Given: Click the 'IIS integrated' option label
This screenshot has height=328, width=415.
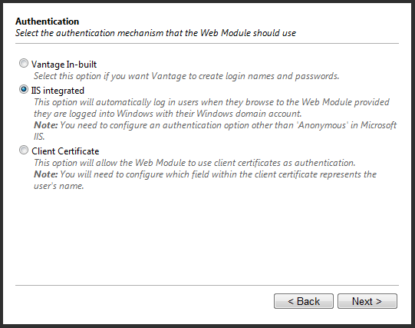Looking at the screenshot, I should [x=58, y=91].
